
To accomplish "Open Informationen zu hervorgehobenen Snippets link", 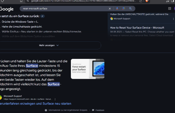I will (x=68, y=110).
